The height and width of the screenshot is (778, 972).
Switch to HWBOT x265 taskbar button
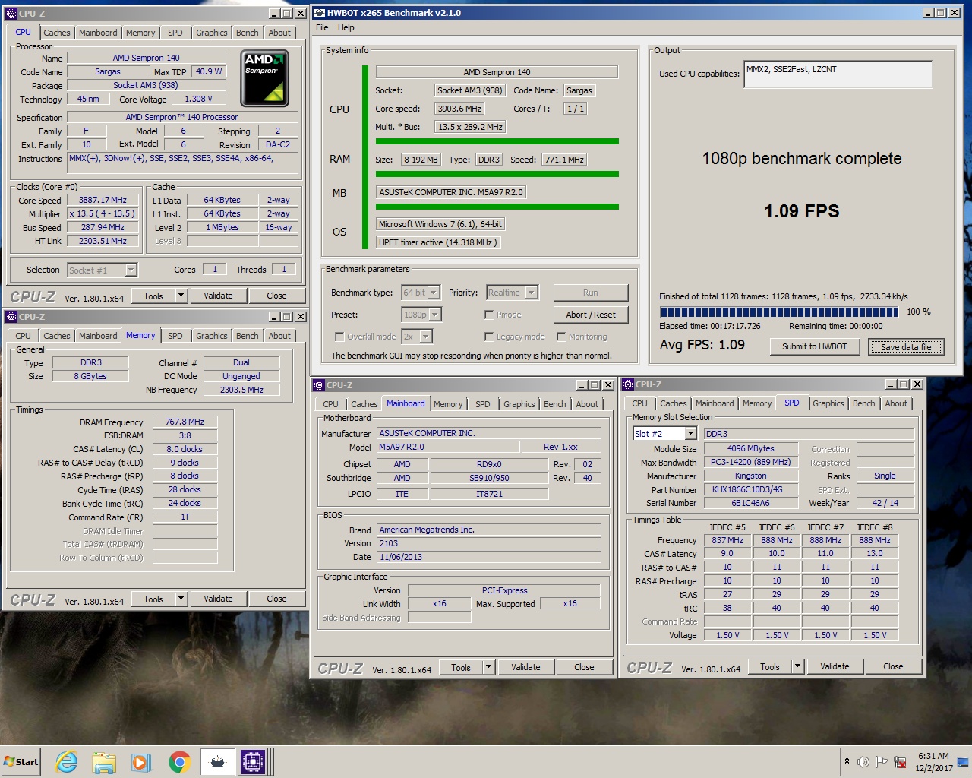click(x=217, y=761)
